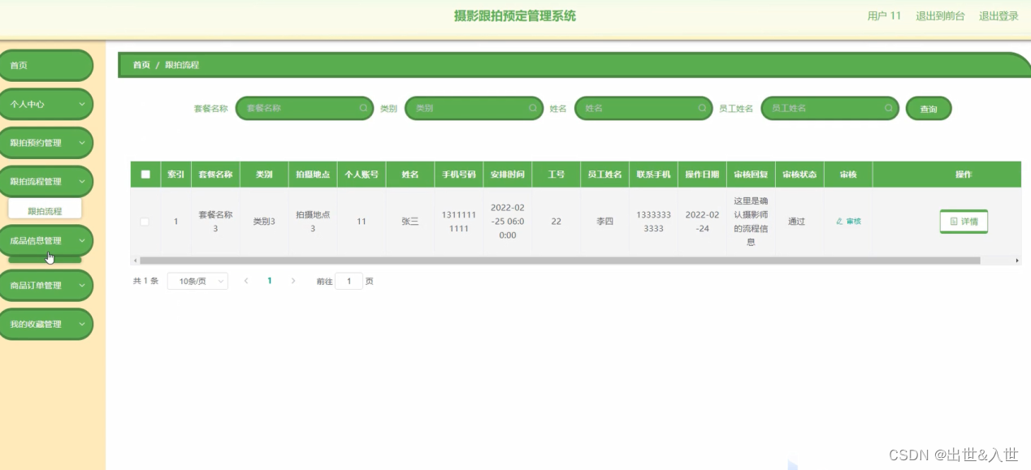Click the search icon in 员工姓名 field
The image size is (1031, 470).
coord(889,108)
